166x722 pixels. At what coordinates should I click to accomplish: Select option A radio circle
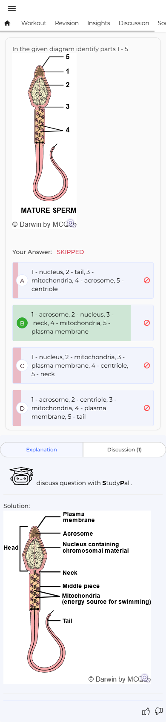pos(22,280)
